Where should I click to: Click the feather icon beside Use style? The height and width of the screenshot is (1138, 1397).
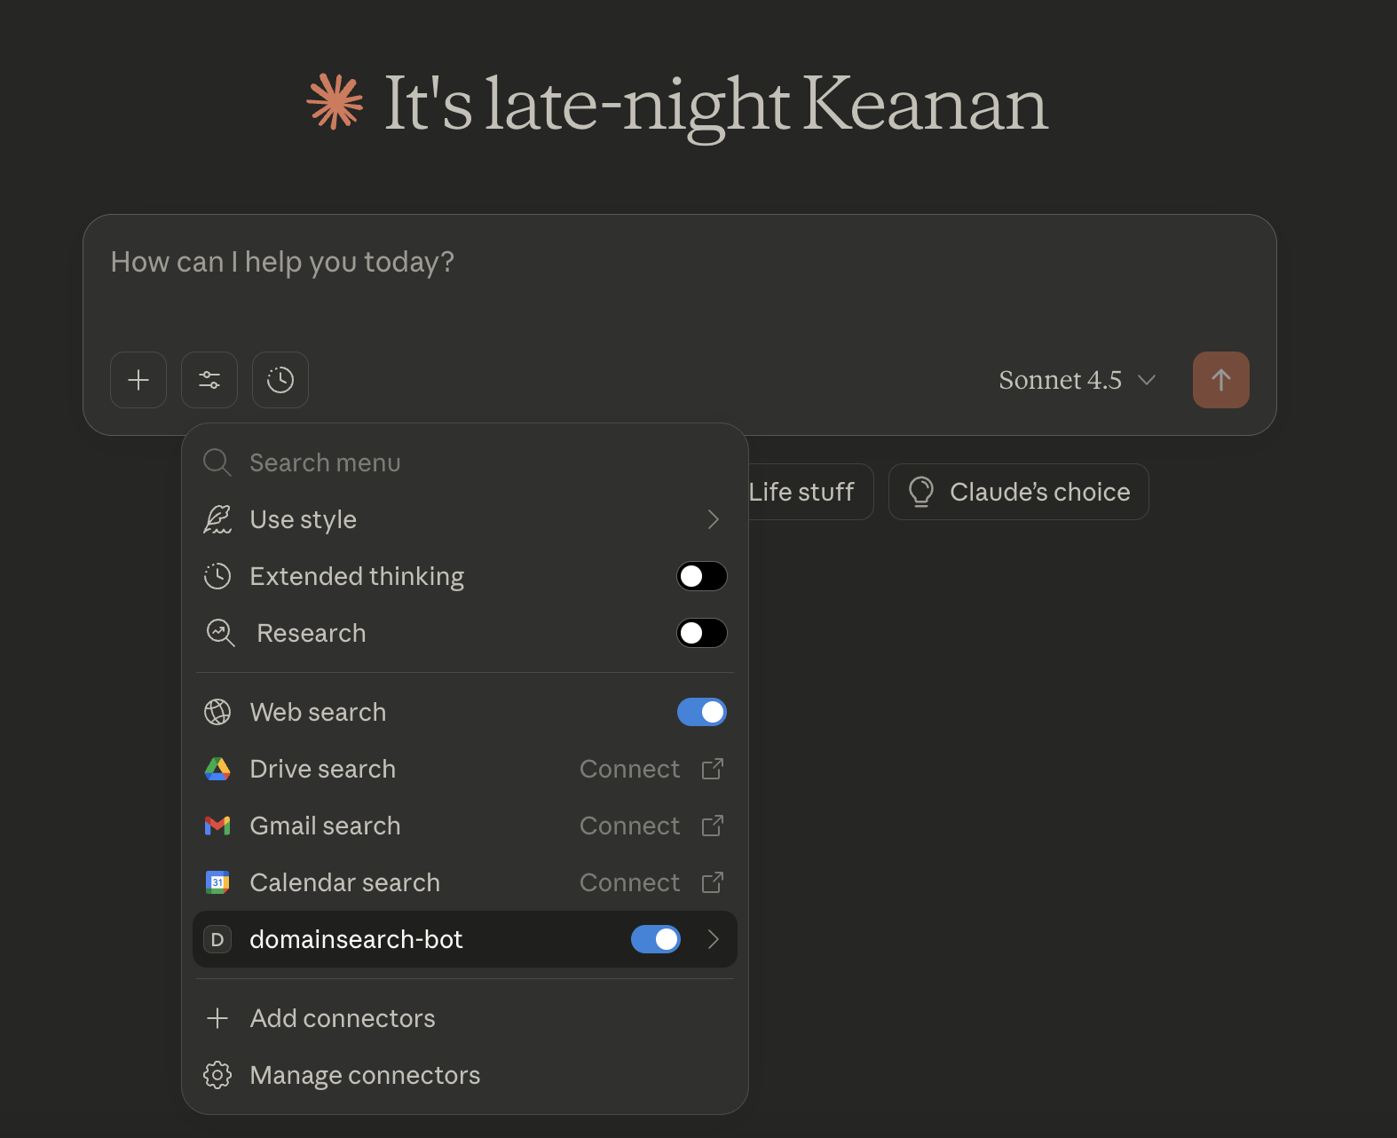coord(217,519)
